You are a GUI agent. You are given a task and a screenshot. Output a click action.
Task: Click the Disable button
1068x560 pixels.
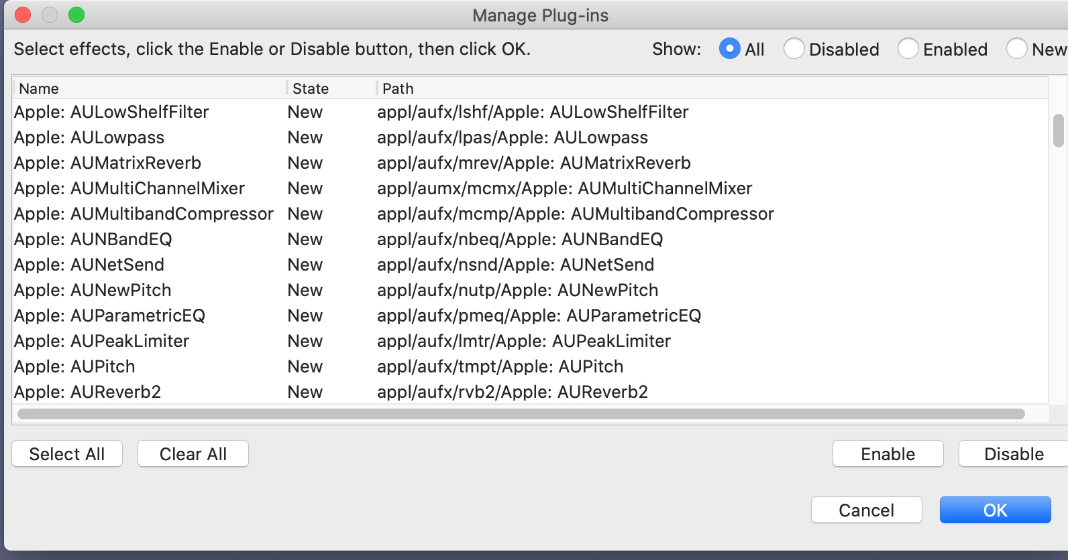coord(1014,454)
